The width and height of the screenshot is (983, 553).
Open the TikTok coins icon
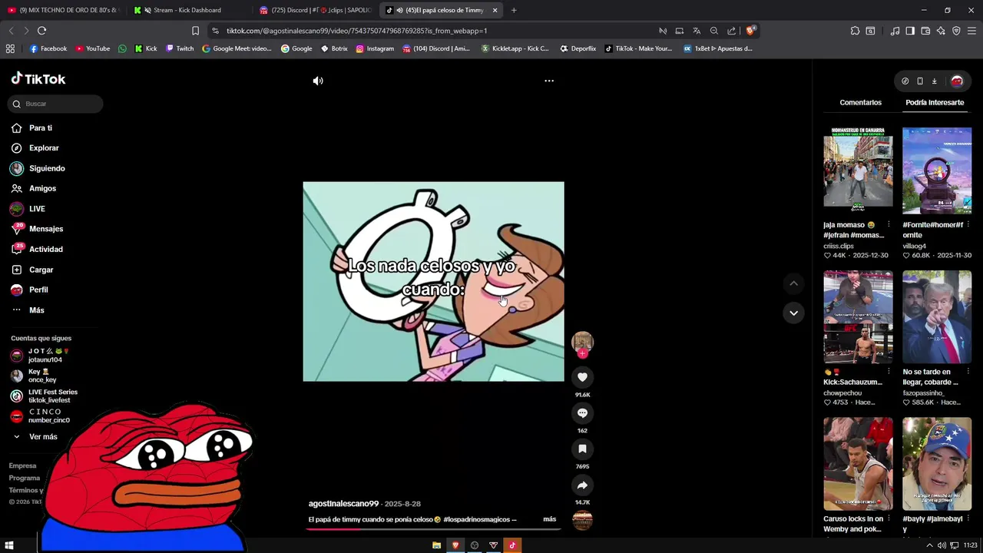coord(905,81)
